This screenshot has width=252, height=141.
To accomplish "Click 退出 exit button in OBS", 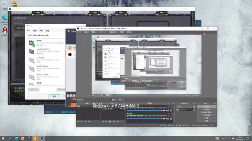I will (x=207, y=121).
